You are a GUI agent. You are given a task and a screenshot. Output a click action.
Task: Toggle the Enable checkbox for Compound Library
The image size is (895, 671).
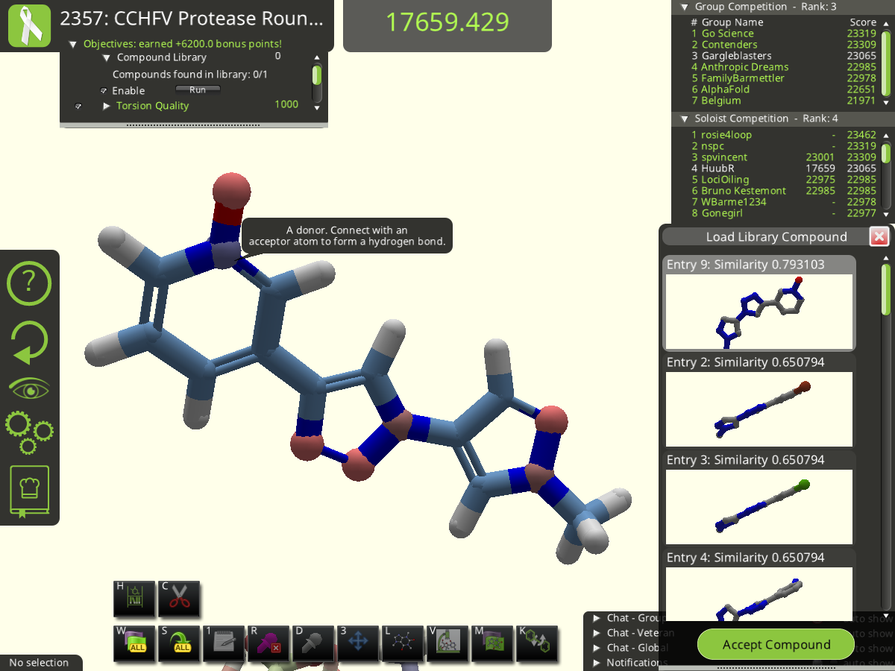coord(104,91)
